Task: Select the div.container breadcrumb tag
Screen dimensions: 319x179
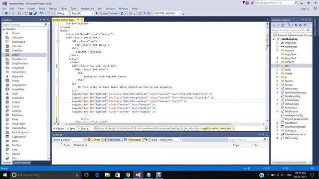Action: pyautogui.click(x=145, y=128)
